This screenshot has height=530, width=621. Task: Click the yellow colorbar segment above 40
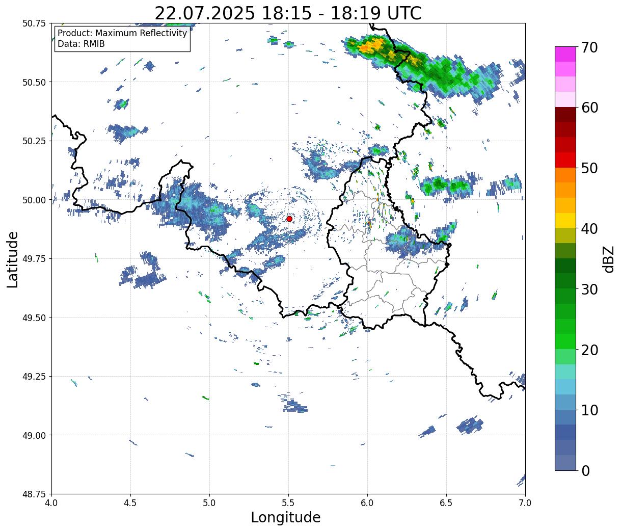tap(565, 221)
